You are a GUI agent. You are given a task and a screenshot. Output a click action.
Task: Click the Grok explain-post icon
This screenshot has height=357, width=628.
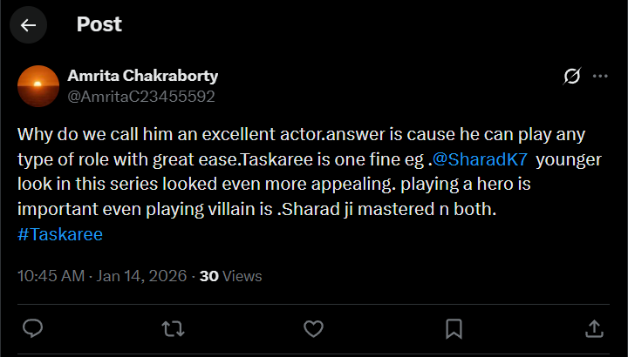coord(572,77)
